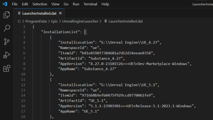Click the ArtifactId value "UE_5.1"
213x120 pixels.
point(97,101)
